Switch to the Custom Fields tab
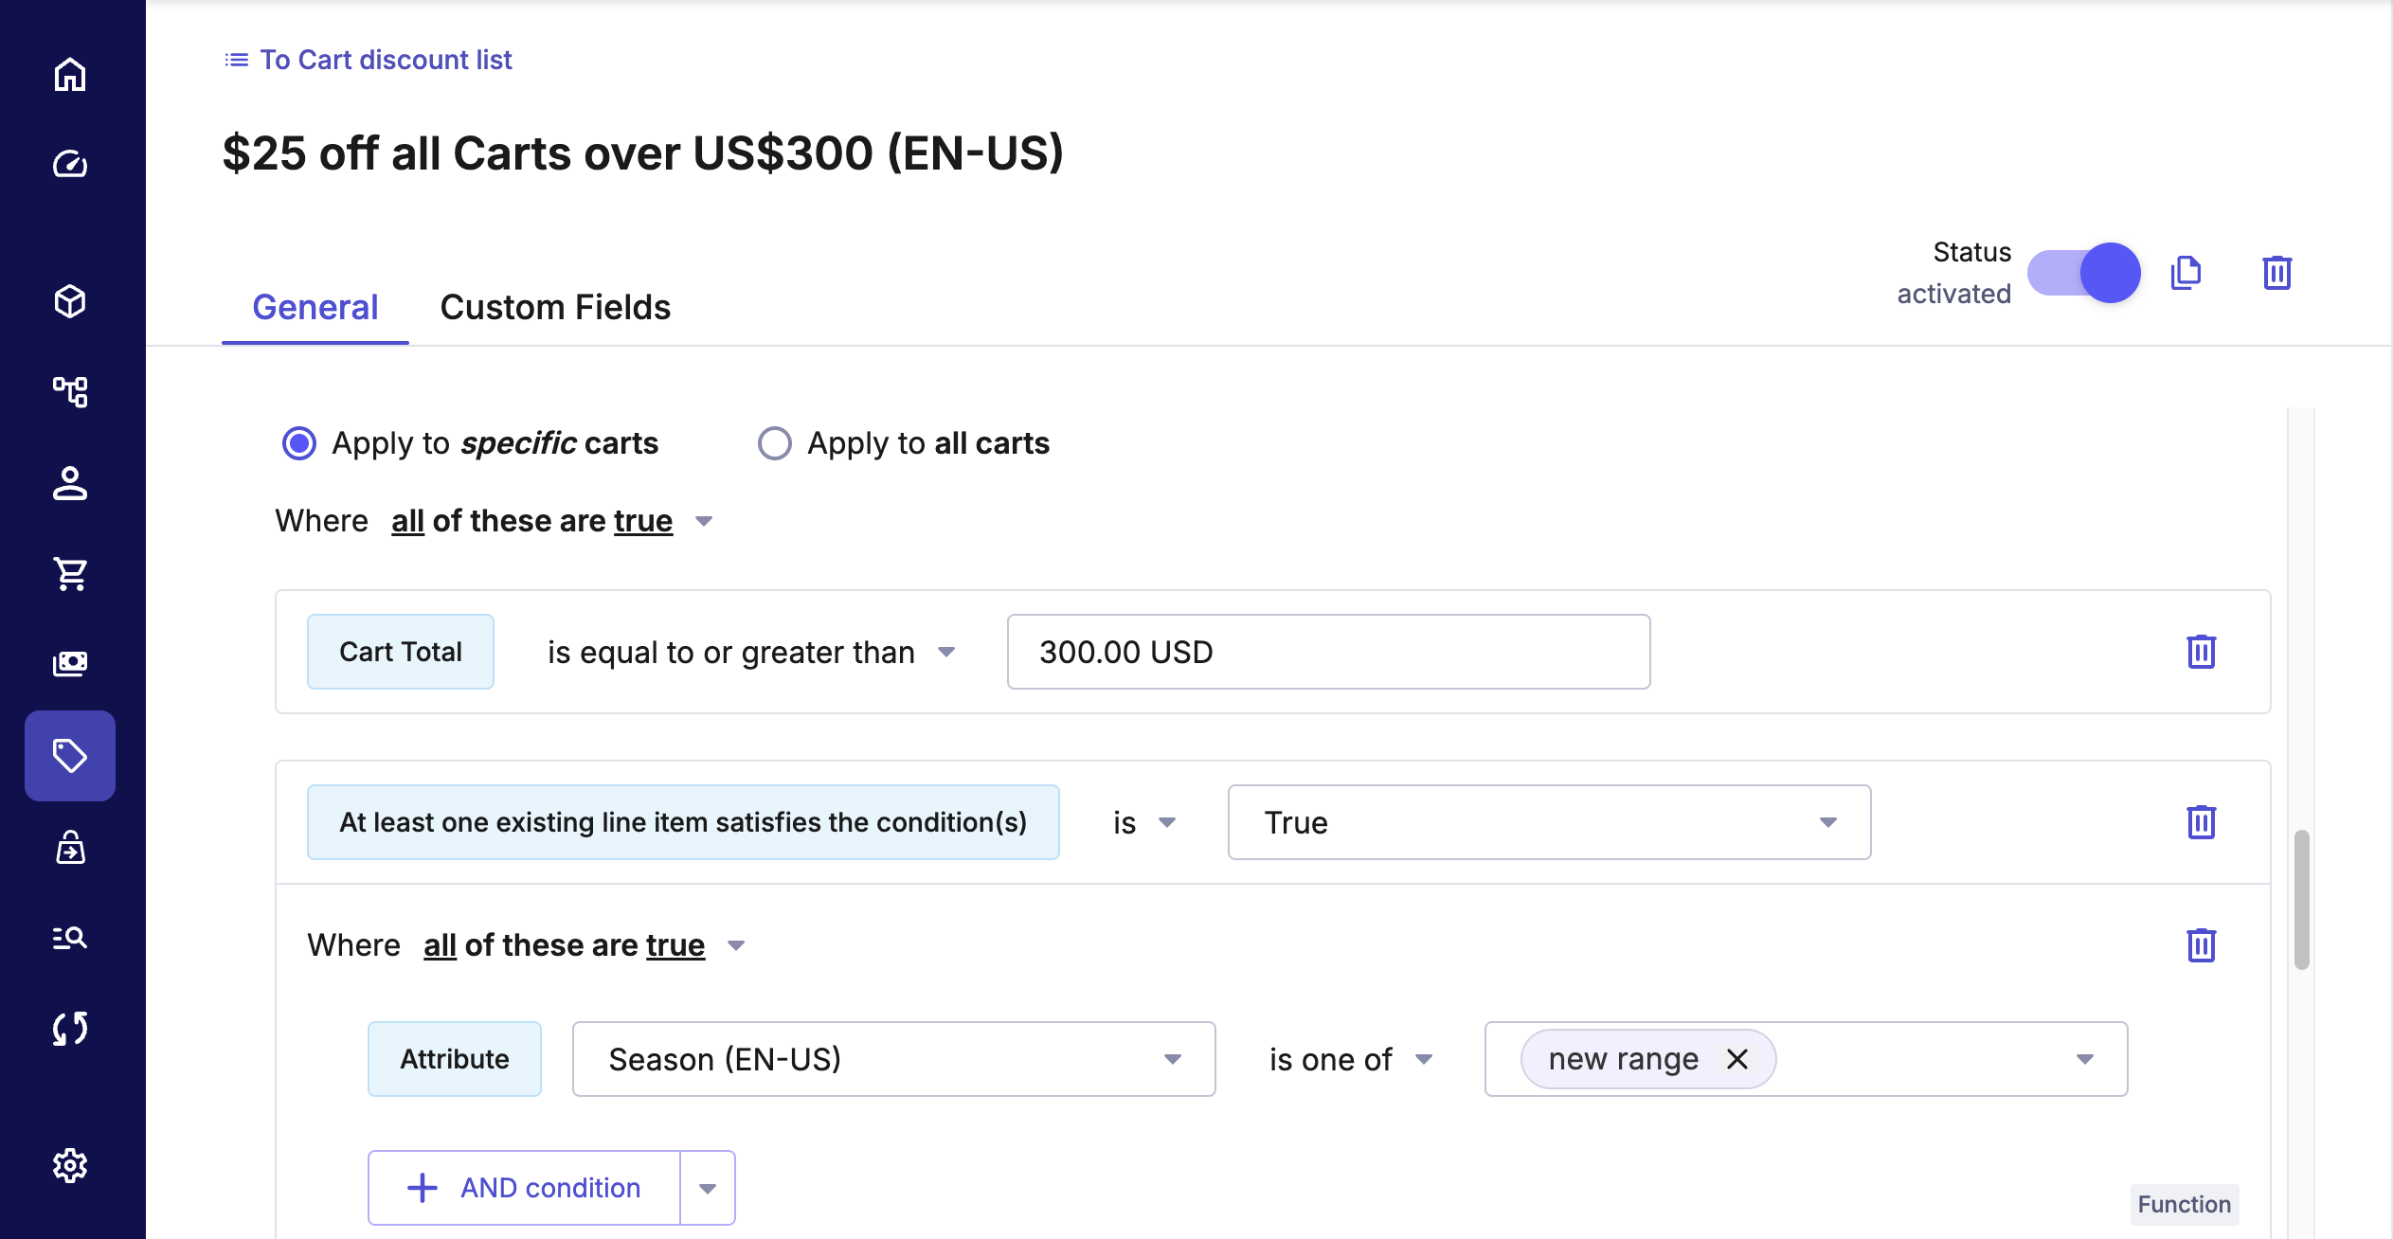 click(x=555, y=307)
